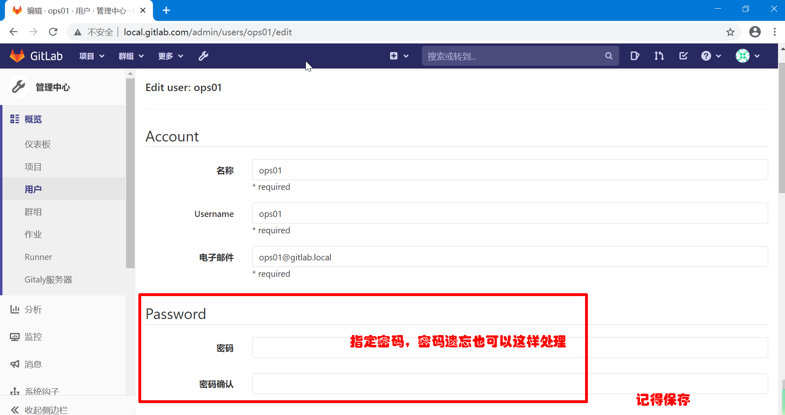
Task: Click the 消息 megaphone icon
Action: click(x=15, y=364)
